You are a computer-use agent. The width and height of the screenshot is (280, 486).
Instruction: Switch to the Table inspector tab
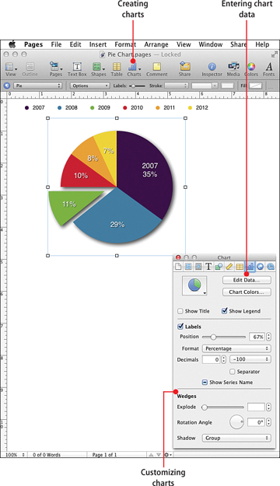240,266
